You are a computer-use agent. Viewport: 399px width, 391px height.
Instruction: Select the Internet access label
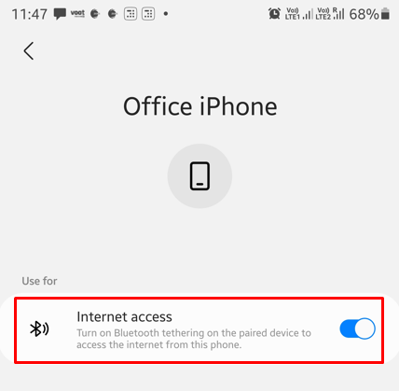(x=124, y=317)
